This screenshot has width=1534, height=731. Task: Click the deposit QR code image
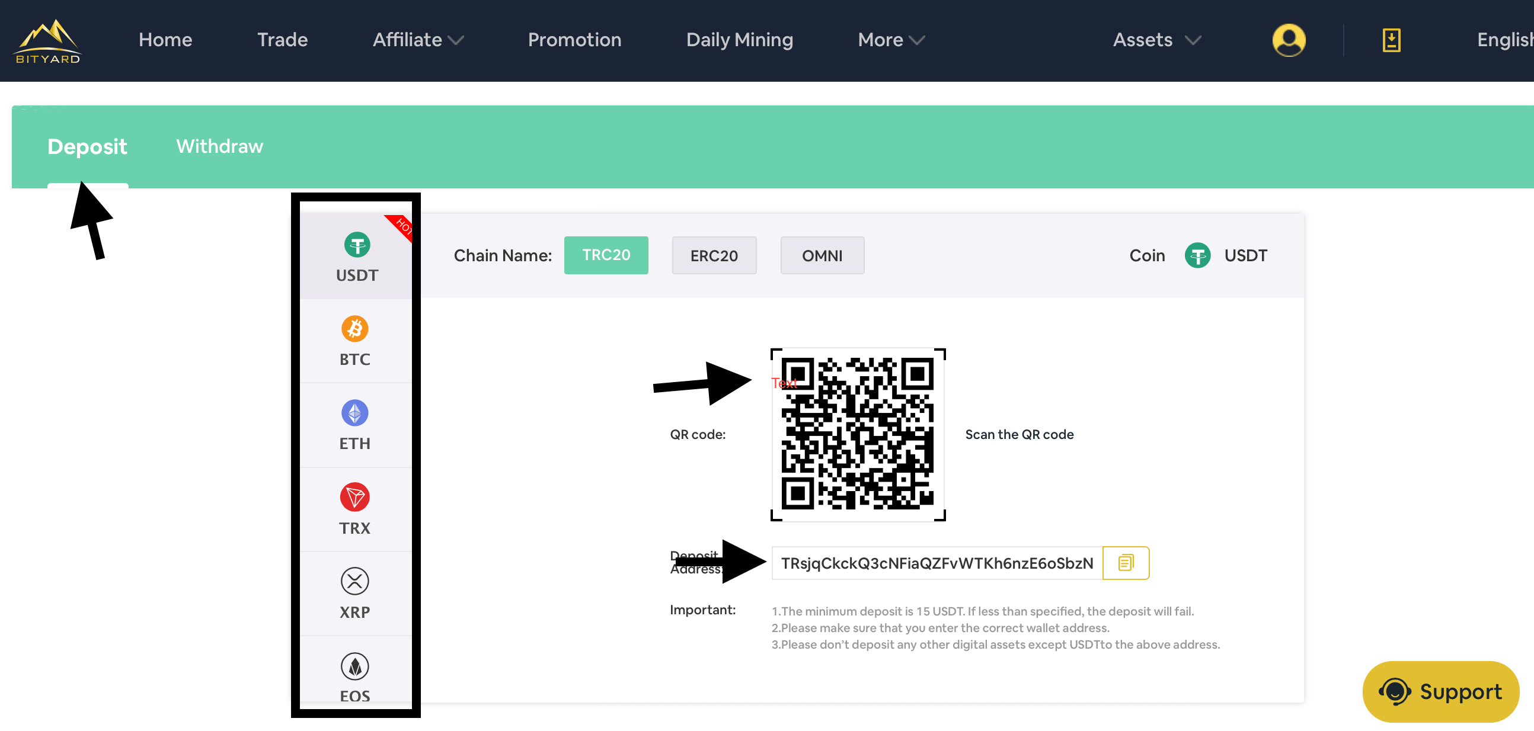[x=858, y=435]
